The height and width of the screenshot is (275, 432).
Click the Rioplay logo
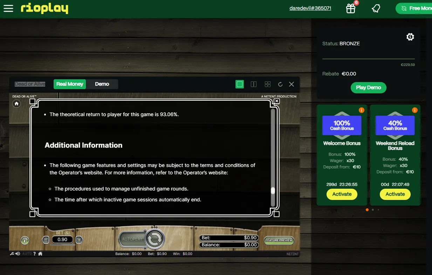(44, 8)
